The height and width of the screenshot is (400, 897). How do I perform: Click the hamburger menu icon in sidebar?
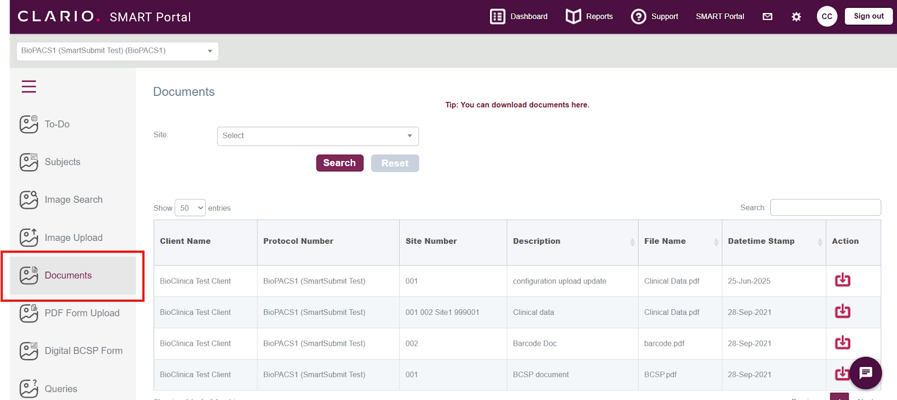29,86
